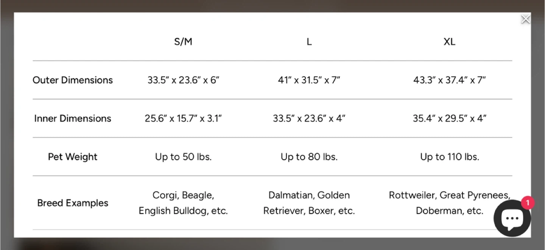Click the Dalmatian, Golden Retriever breed cell
The width and height of the screenshot is (545, 250).
(x=309, y=203)
